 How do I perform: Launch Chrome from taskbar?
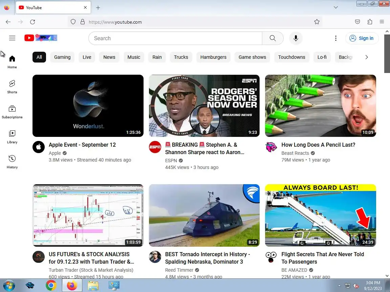click(51, 286)
